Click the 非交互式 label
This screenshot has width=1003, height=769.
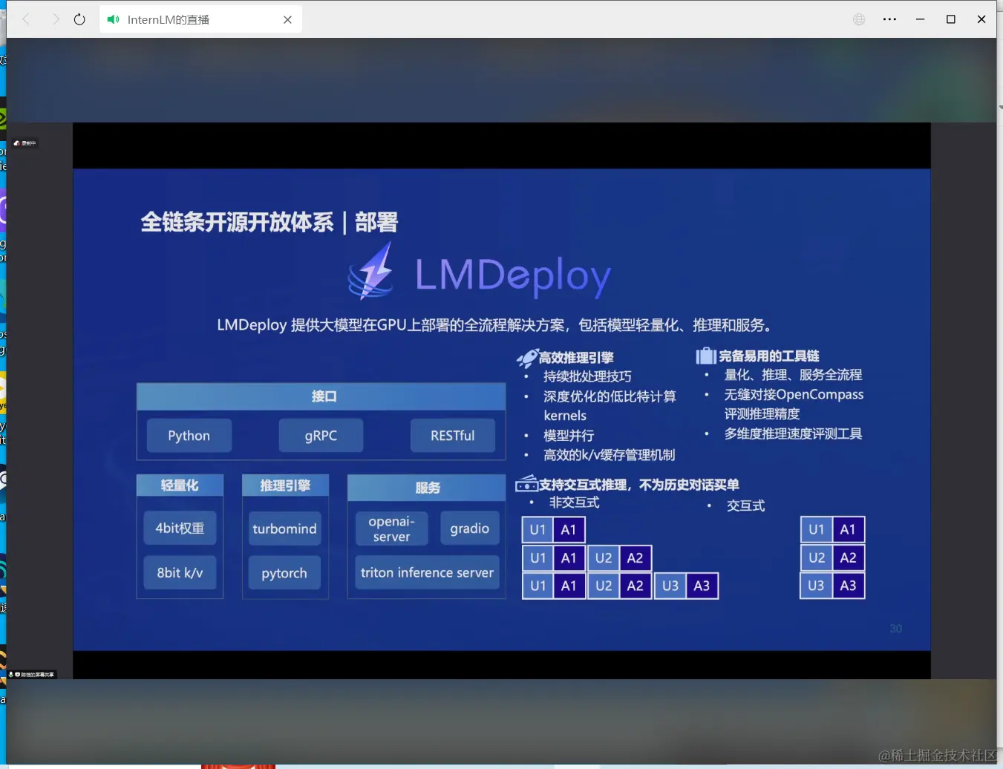click(574, 503)
